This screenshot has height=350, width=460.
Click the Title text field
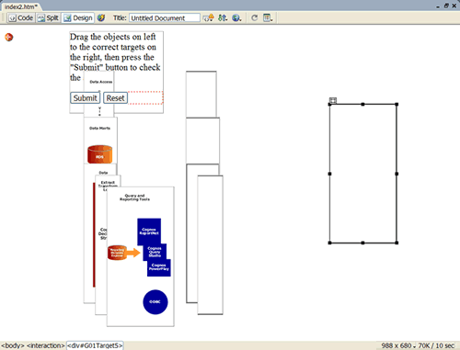(x=165, y=18)
